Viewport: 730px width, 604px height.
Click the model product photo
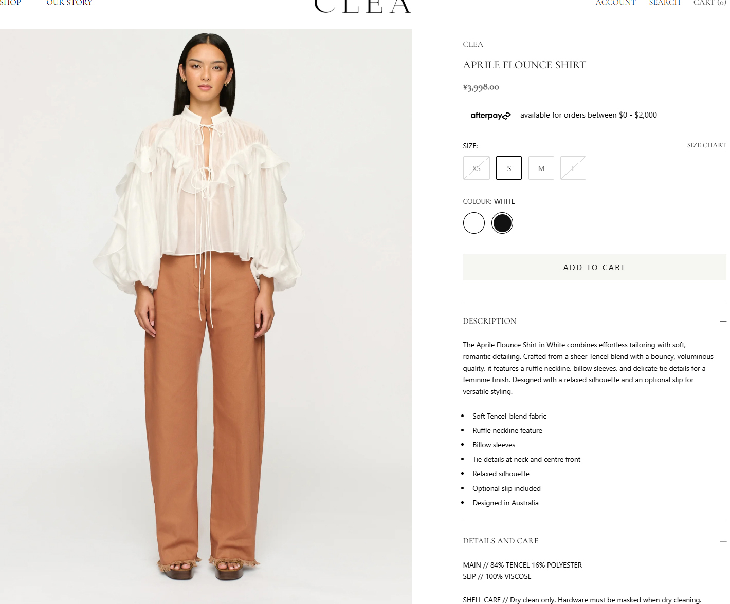[206, 316]
